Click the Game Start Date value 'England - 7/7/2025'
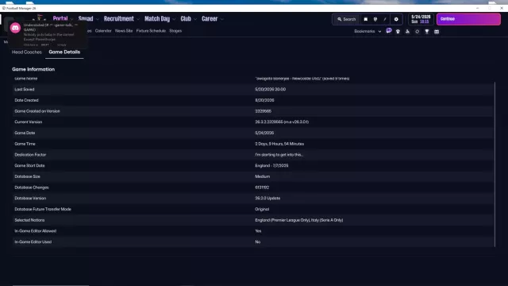 pyautogui.click(x=271, y=165)
